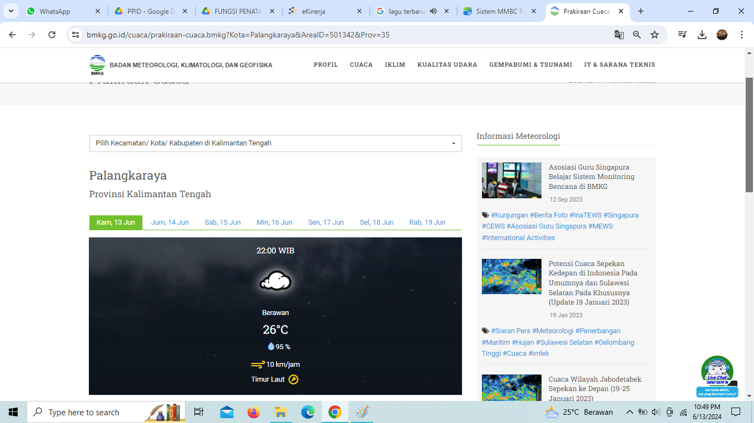Open media control icon in Chrome toolbar
The height and width of the screenshot is (423, 754).
pos(683,35)
